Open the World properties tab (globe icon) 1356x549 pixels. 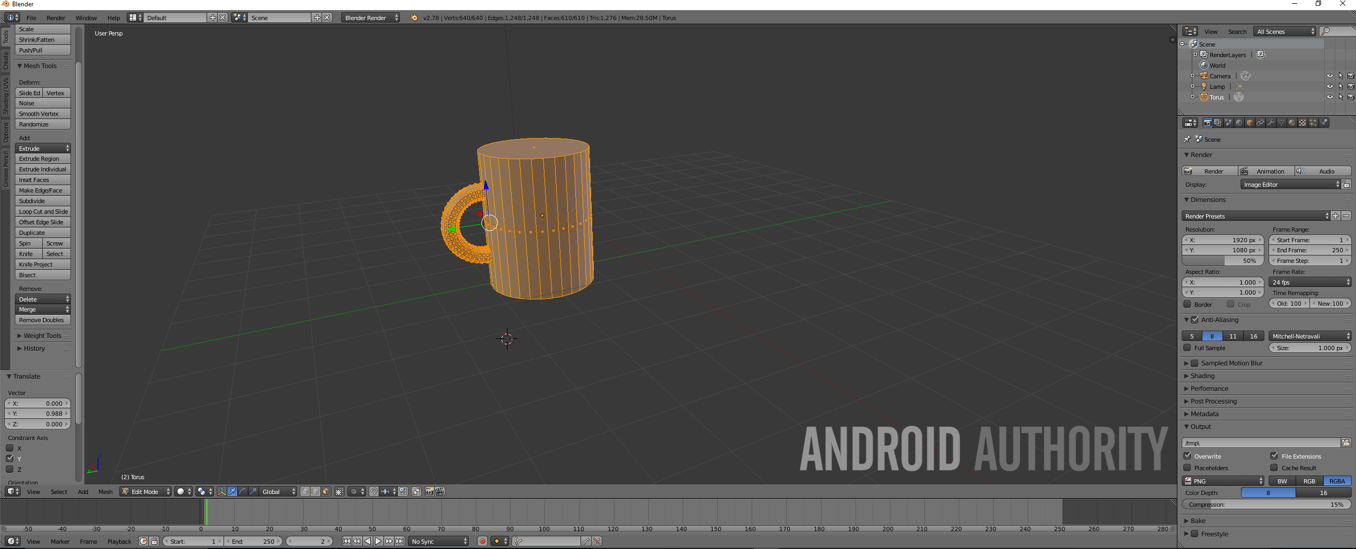click(1238, 122)
